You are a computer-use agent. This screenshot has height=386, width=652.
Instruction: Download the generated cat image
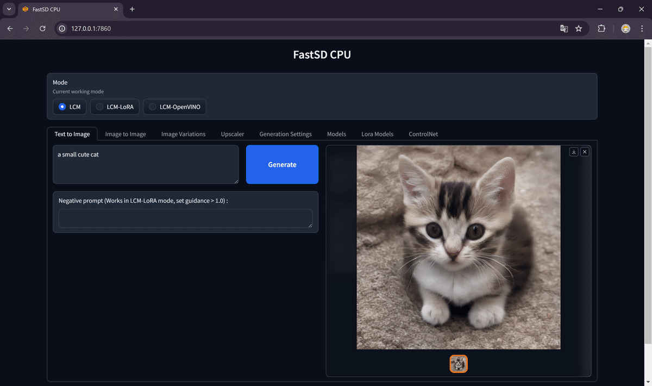click(x=574, y=152)
